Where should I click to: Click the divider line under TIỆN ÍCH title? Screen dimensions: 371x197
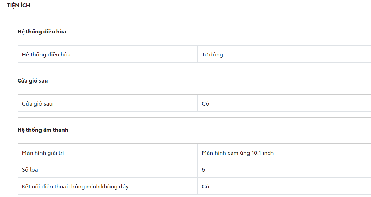click(x=189, y=19)
